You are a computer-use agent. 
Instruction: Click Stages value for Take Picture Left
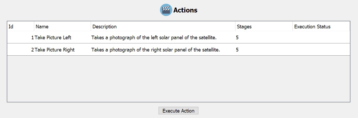237,37
